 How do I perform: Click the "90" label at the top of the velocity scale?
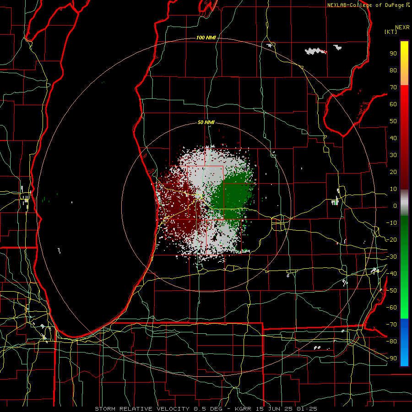(x=393, y=54)
